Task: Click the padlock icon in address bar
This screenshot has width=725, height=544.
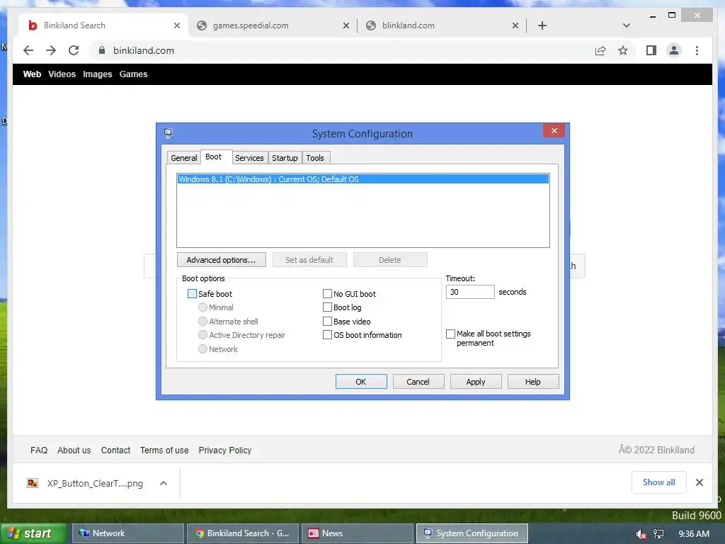Action: pos(102,50)
